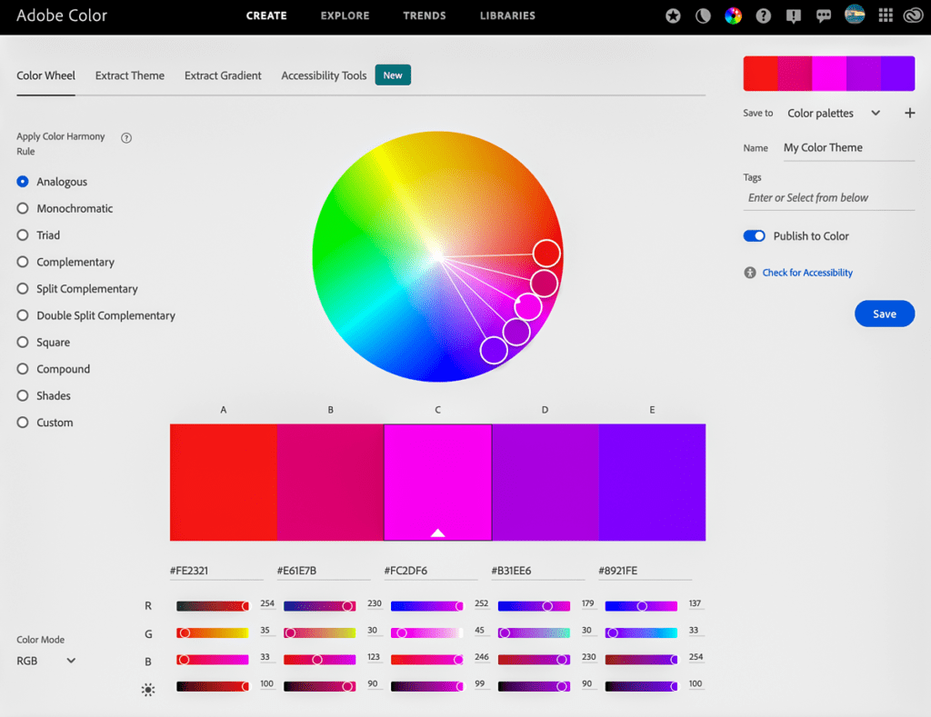Select the Custom harmony rule
931x717 pixels.
[45, 422]
